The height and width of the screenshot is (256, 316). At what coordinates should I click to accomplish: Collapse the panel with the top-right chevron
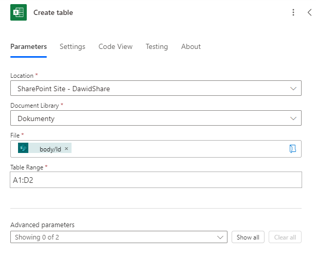pos(310,12)
